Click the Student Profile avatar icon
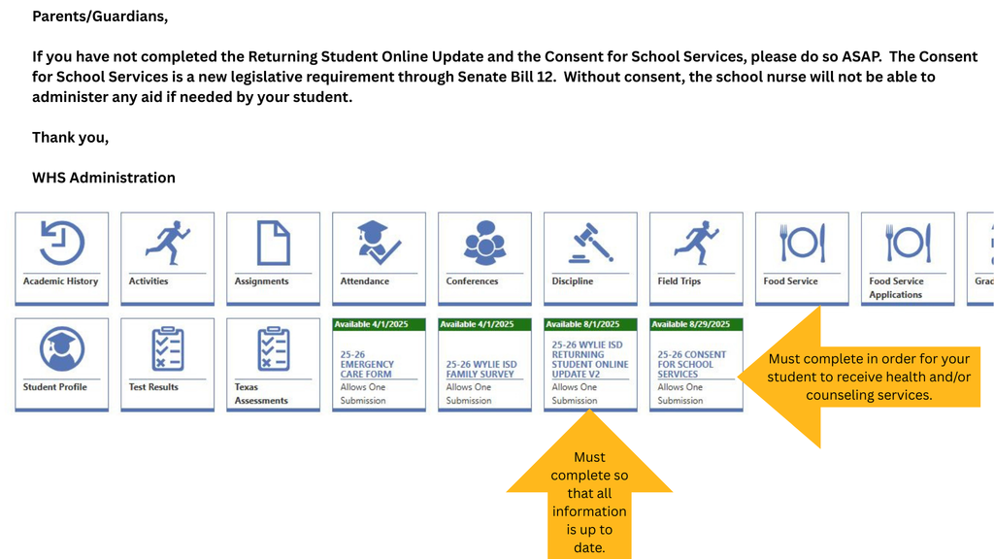 61,349
